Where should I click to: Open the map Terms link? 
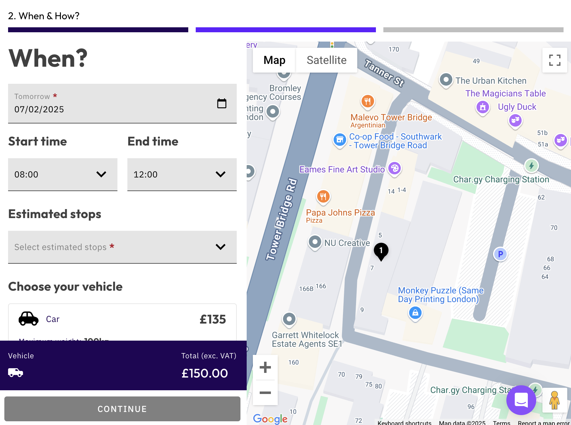pos(501,423)
